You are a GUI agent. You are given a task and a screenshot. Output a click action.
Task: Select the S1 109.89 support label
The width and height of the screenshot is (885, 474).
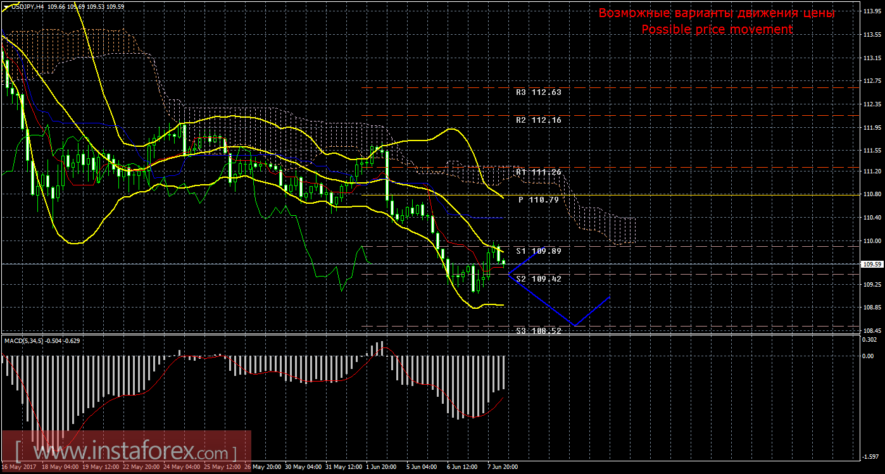click(x=538, y=251)
